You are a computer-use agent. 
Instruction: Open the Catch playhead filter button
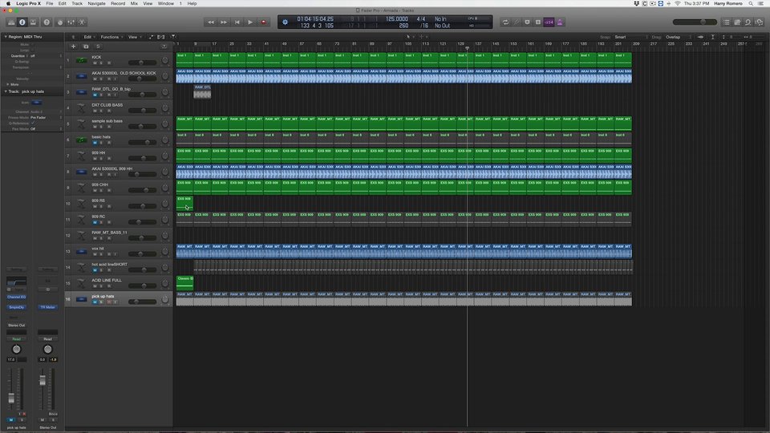(173, 37)
